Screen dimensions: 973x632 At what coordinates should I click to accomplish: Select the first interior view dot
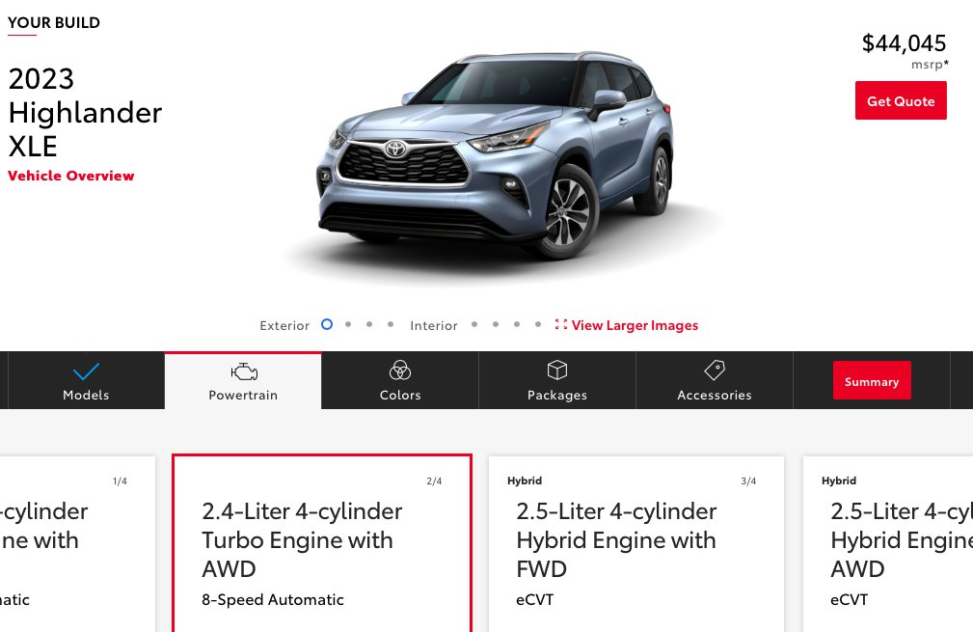coord(474,324)
